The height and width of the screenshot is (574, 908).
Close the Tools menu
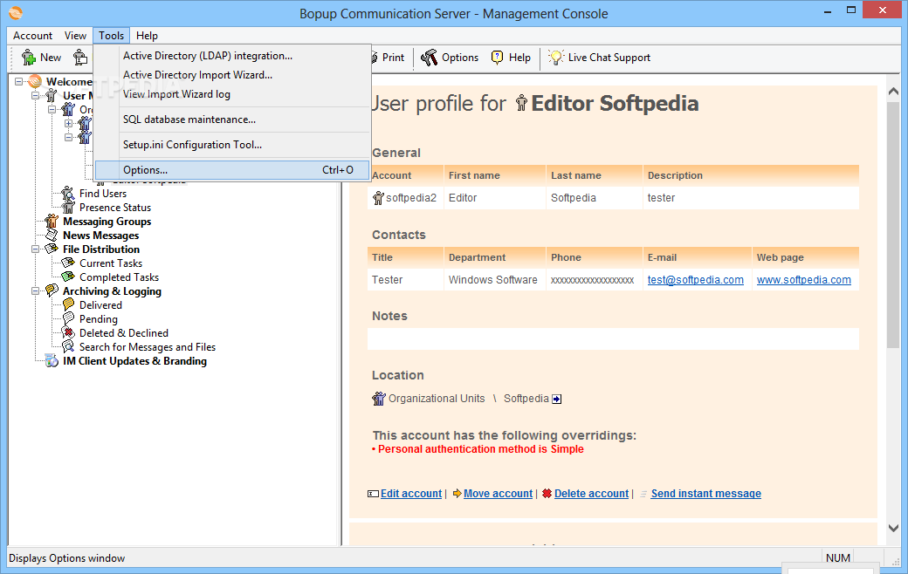coord(111,35)
